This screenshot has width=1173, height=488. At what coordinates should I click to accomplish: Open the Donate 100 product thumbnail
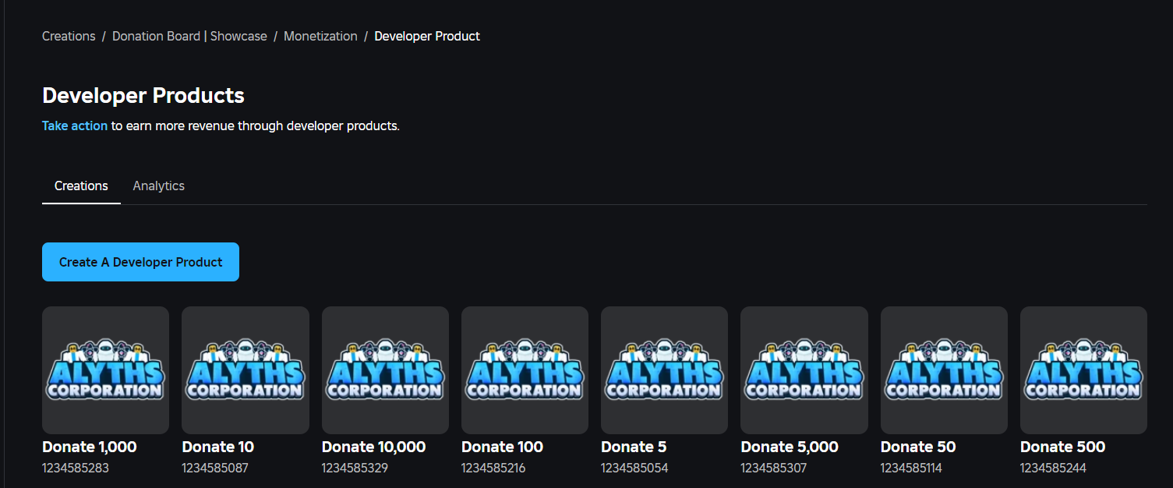525,370
